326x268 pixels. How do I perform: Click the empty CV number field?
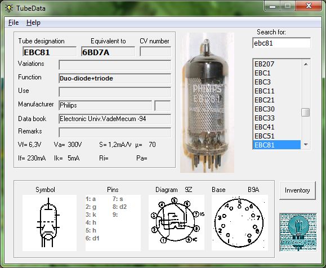click(x=155, y=52)
